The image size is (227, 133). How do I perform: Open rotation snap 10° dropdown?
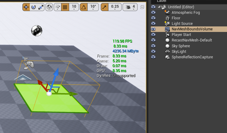93,7
